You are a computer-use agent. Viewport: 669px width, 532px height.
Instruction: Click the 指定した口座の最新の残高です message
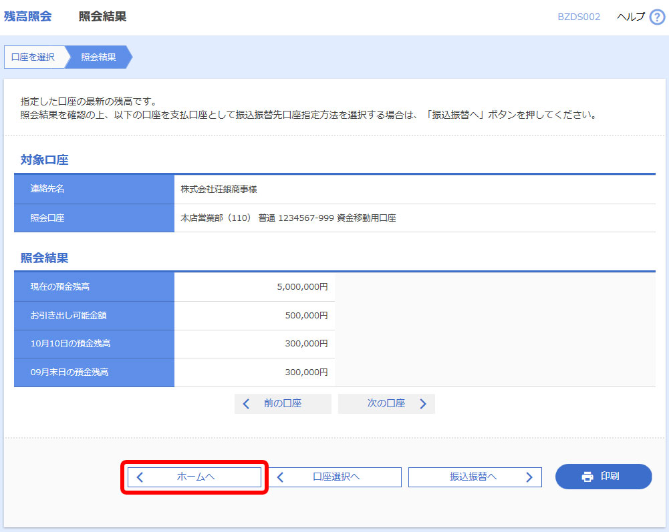point(90,101)
